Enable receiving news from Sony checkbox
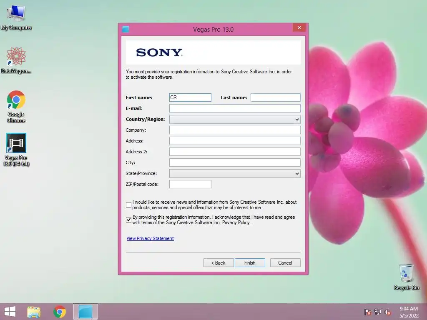This screenshot has width=427, height=320. click(x=128, y=205)
